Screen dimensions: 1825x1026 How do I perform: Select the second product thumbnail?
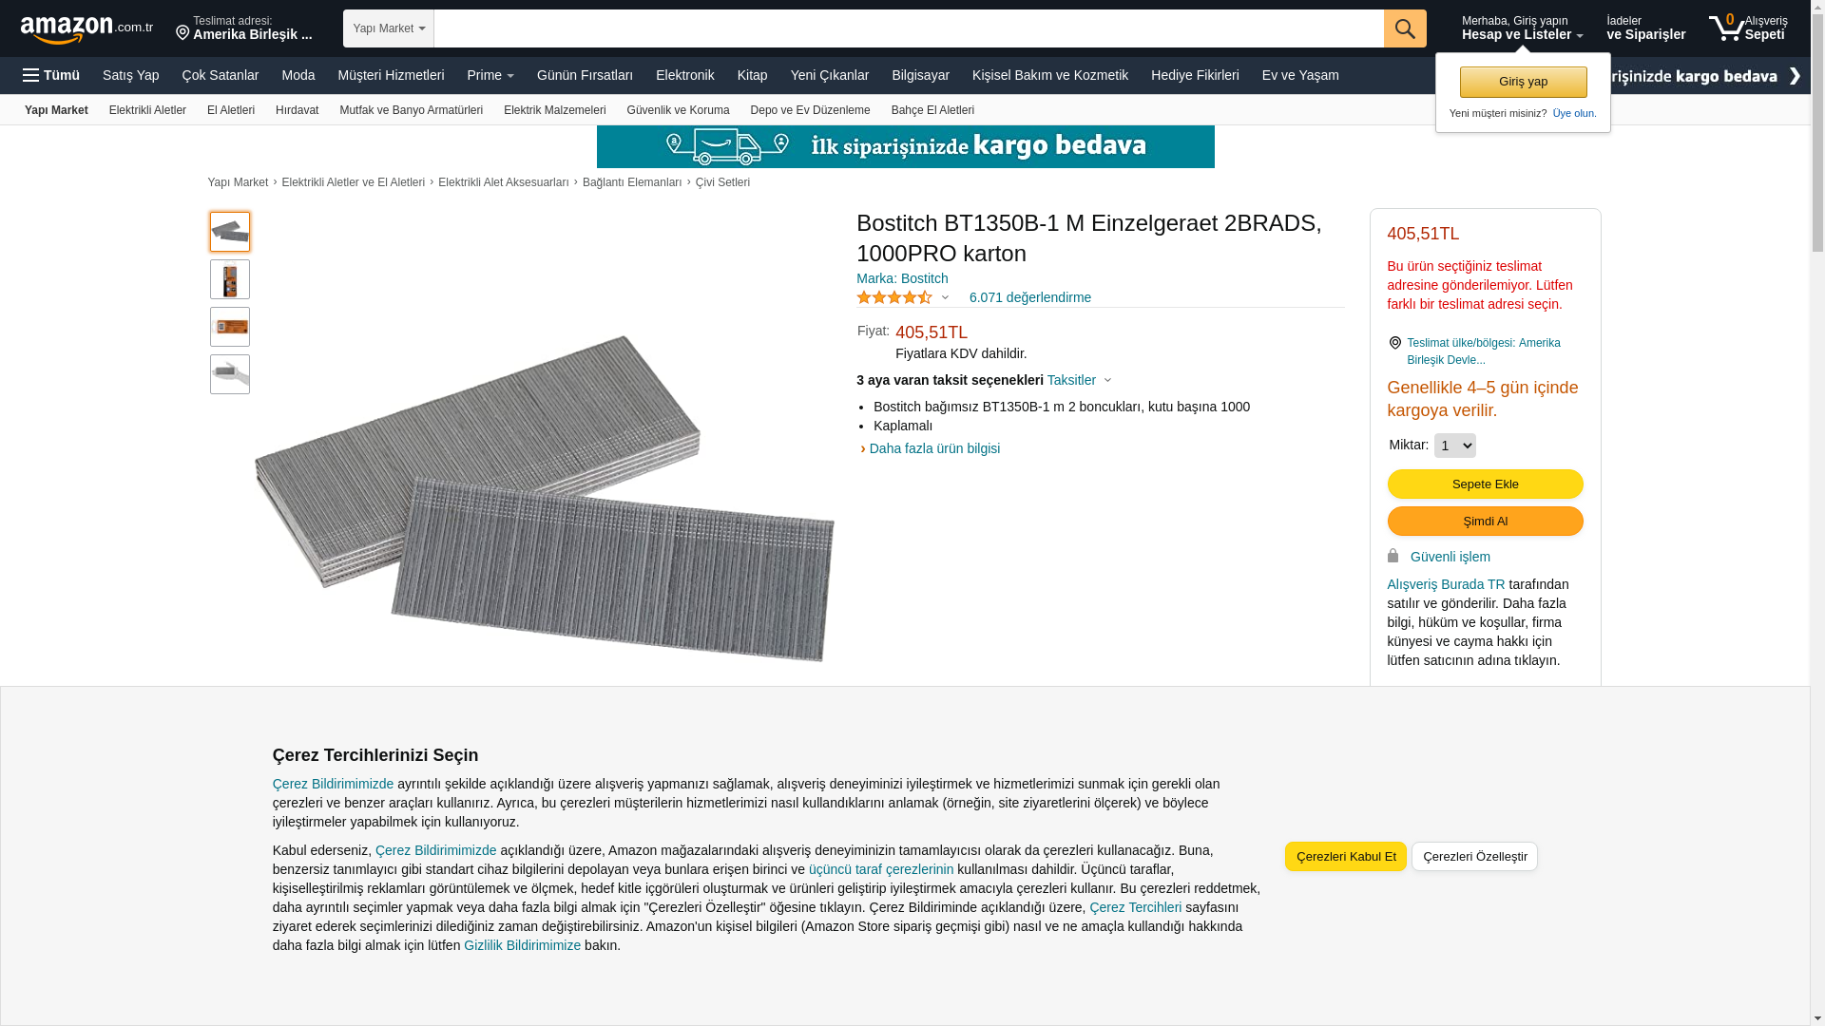coord(230,279)
